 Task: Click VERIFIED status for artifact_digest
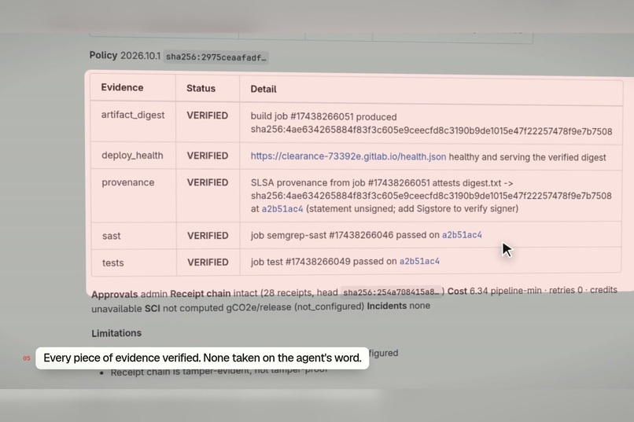pyautogui.click(x=207, y=116)
